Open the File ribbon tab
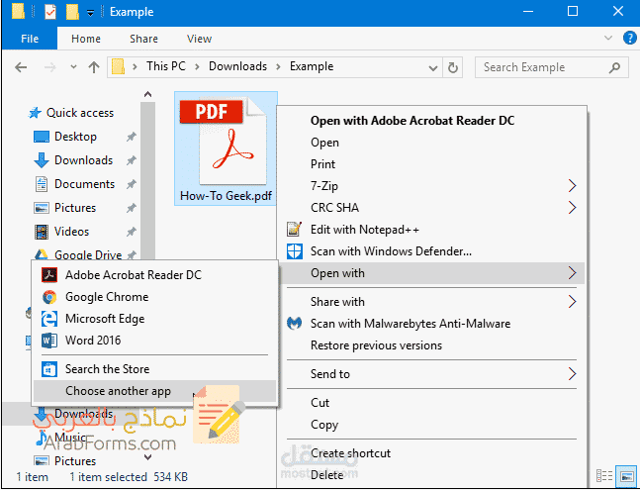The height and width of the screenshot is (490, 640). (30, 39)
